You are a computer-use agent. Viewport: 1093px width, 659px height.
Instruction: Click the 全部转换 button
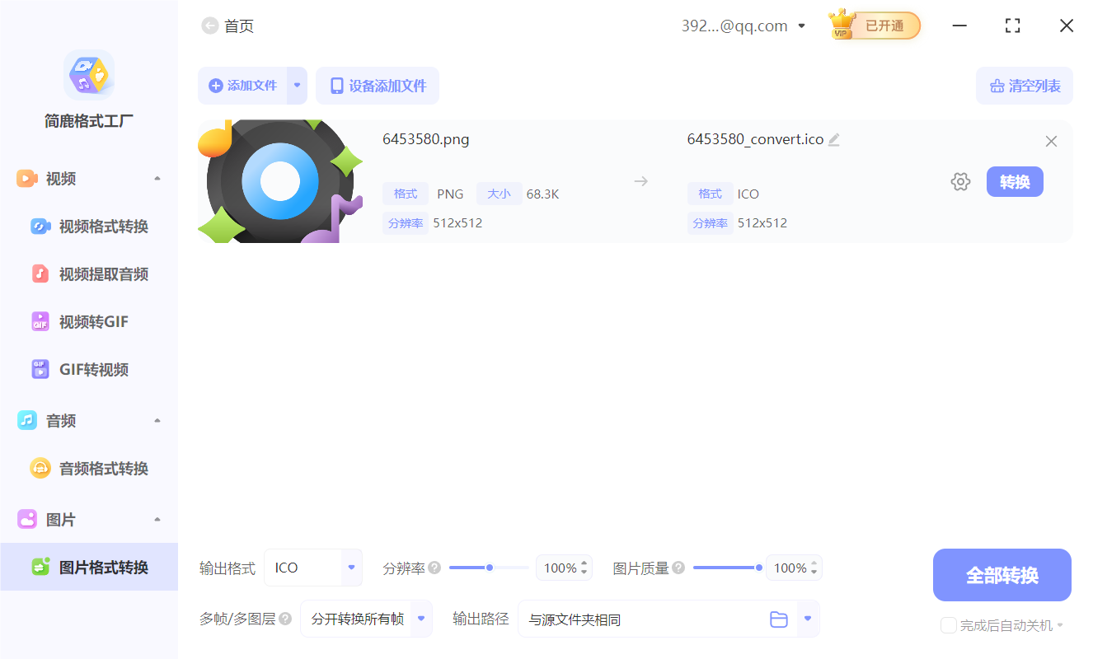tap(1002, 574)
